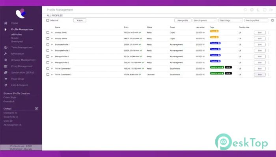Click the Synchronizer (BETA) icon
The width and height of the screenshot is (276, 157).
click(6, 73)
